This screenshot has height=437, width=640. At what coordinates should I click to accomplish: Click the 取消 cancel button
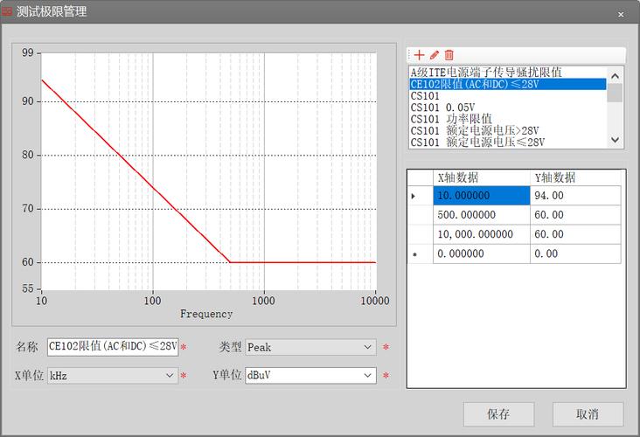(588, 414)
